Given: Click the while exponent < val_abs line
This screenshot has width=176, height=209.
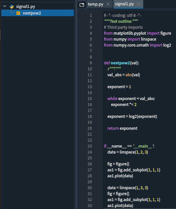Looking at the screenshot, I should point(131,98).
